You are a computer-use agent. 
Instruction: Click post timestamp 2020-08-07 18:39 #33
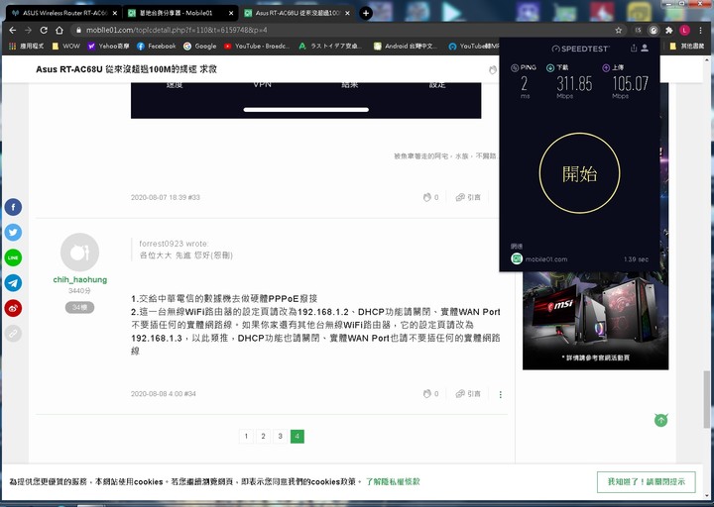tap(166, 197)
